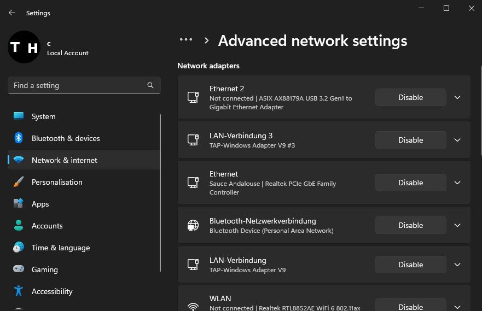Click the Time & language clock icon
Image resolution: width=482 pixels, height=311 pixels.
click(19, 248)
